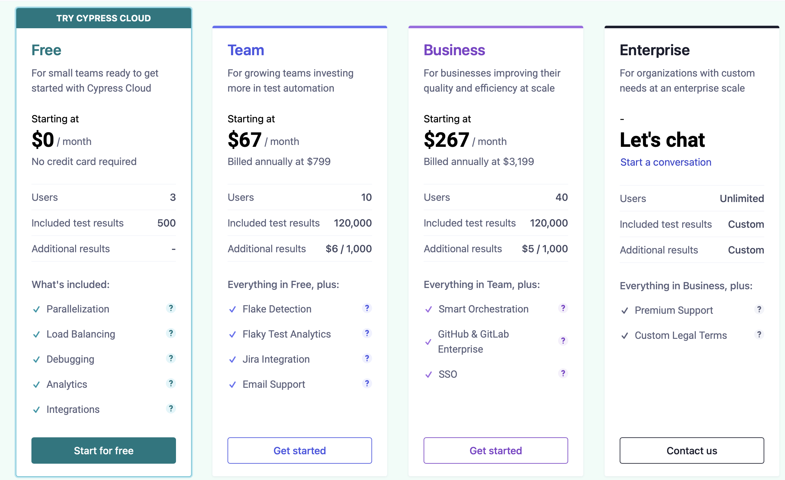Click the question mark beside Debugging

[171, 359]
